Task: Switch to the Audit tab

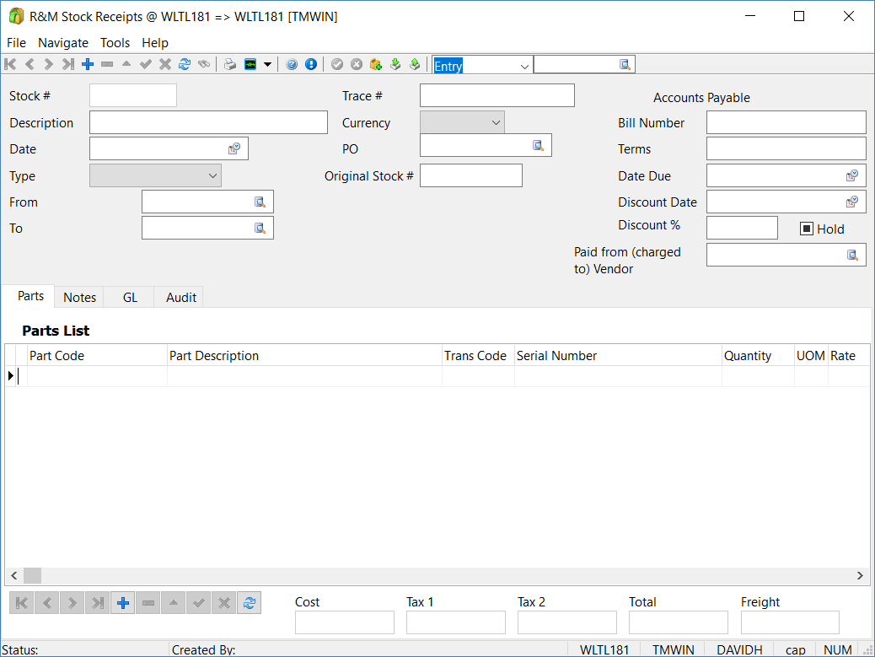Action: [x=181, y=297]
